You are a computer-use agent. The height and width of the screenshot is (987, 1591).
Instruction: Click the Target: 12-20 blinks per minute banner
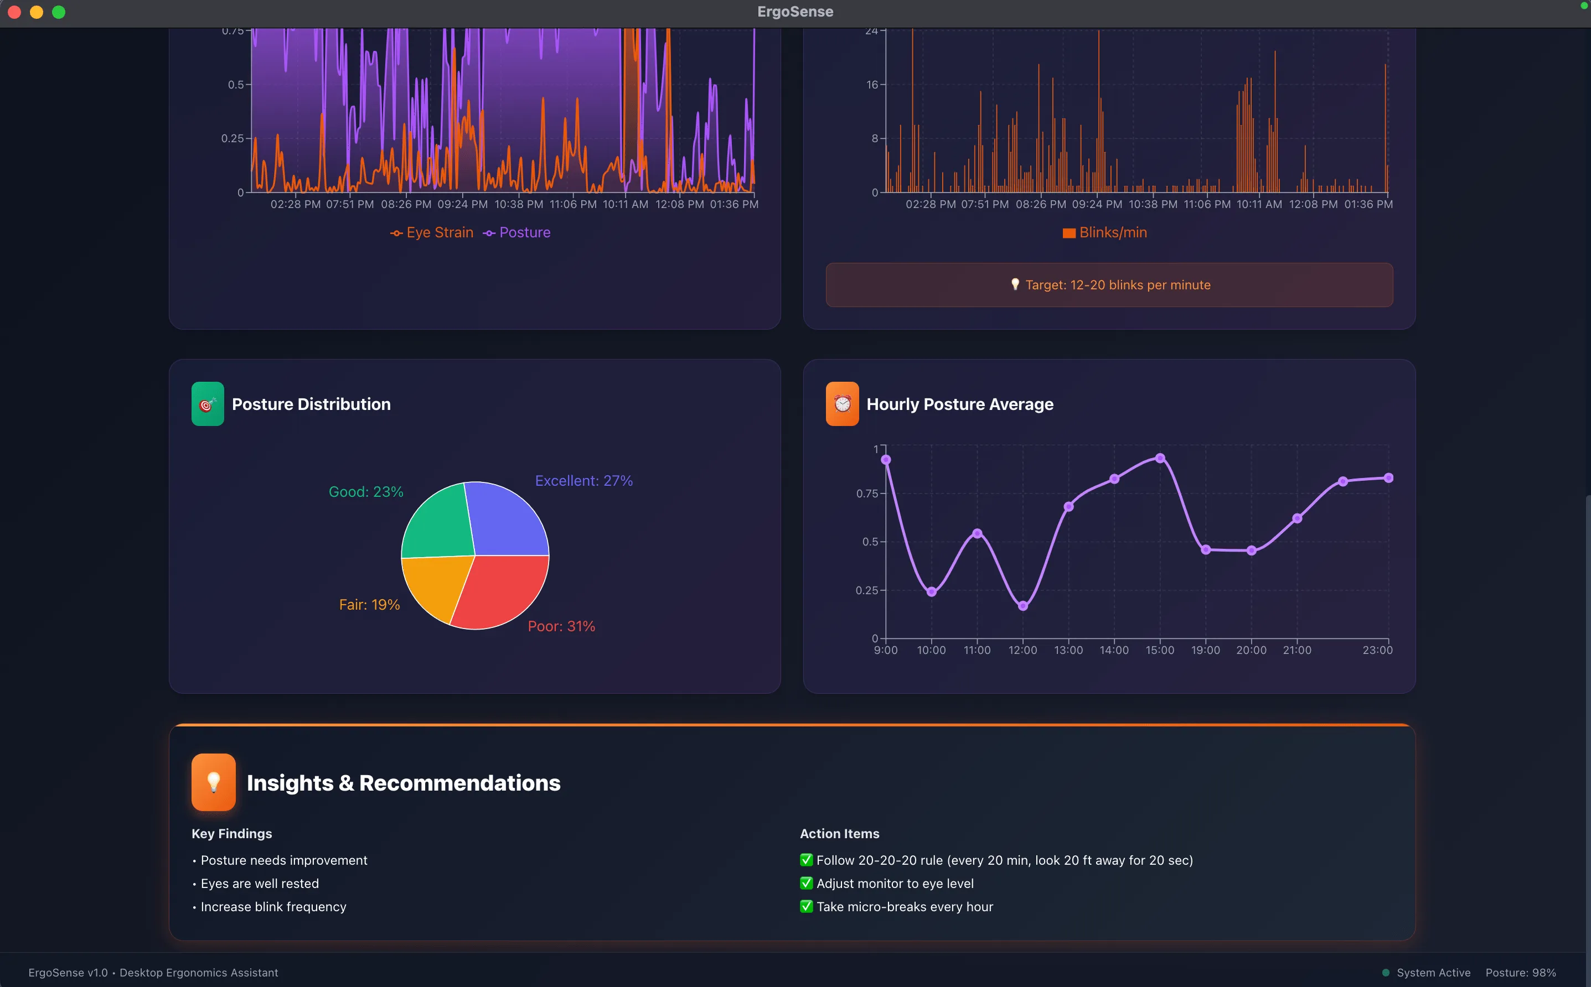pos(1109,284)
